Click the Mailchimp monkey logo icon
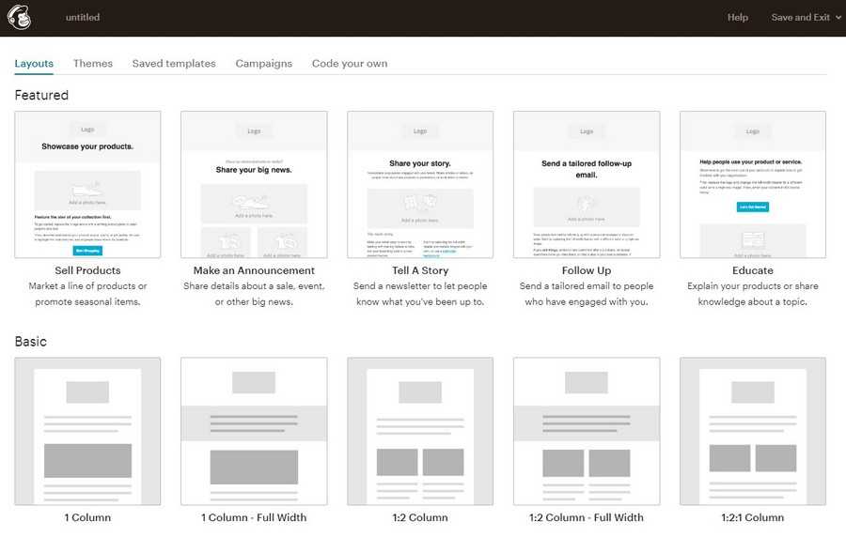The height and width of the screenshot is (537, 846). [20, 18]
